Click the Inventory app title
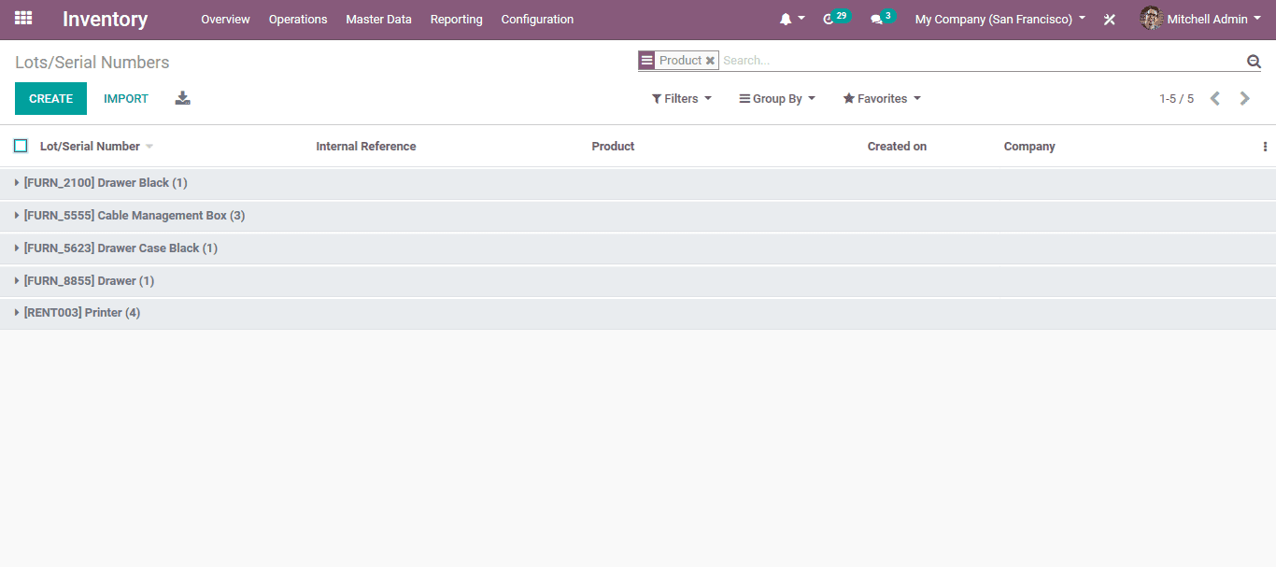This screenshot has width=1276, height=567. pos(105,19)
